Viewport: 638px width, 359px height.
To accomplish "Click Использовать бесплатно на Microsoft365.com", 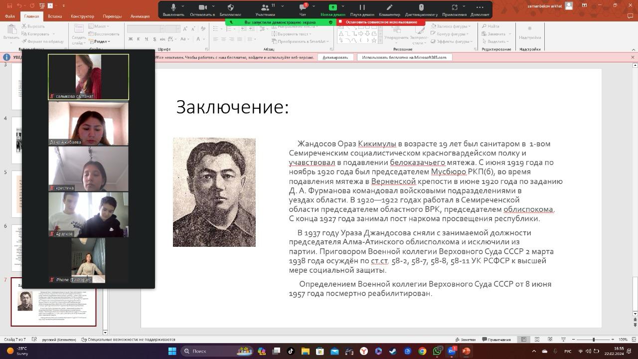I will (404, 57).
